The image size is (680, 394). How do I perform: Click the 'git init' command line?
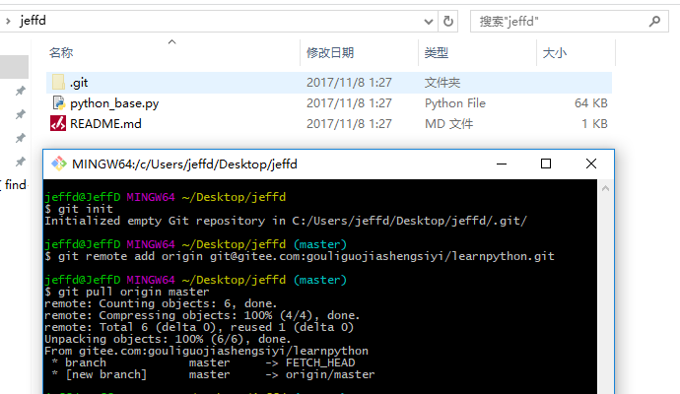(x=79, y=209)
